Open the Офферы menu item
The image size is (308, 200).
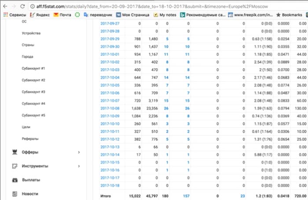(x=30, y=152)
